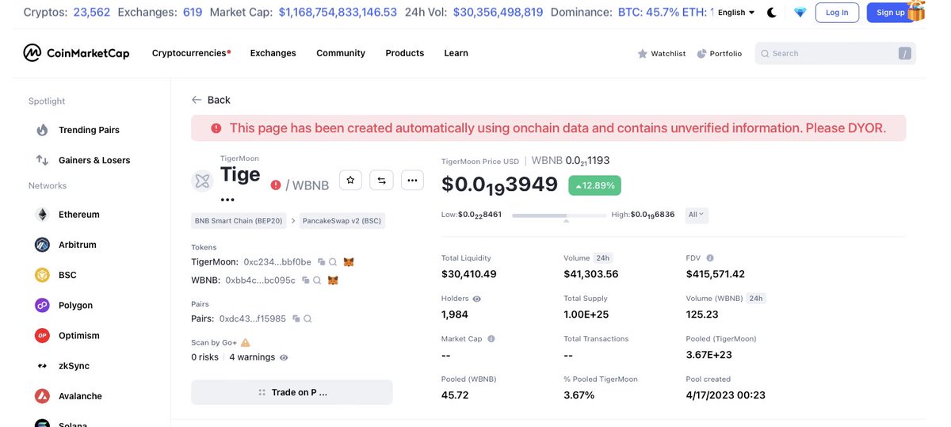Open the Exchanges menu
The height and width of the screenshot is (427, 951).
tap(273, 53)
